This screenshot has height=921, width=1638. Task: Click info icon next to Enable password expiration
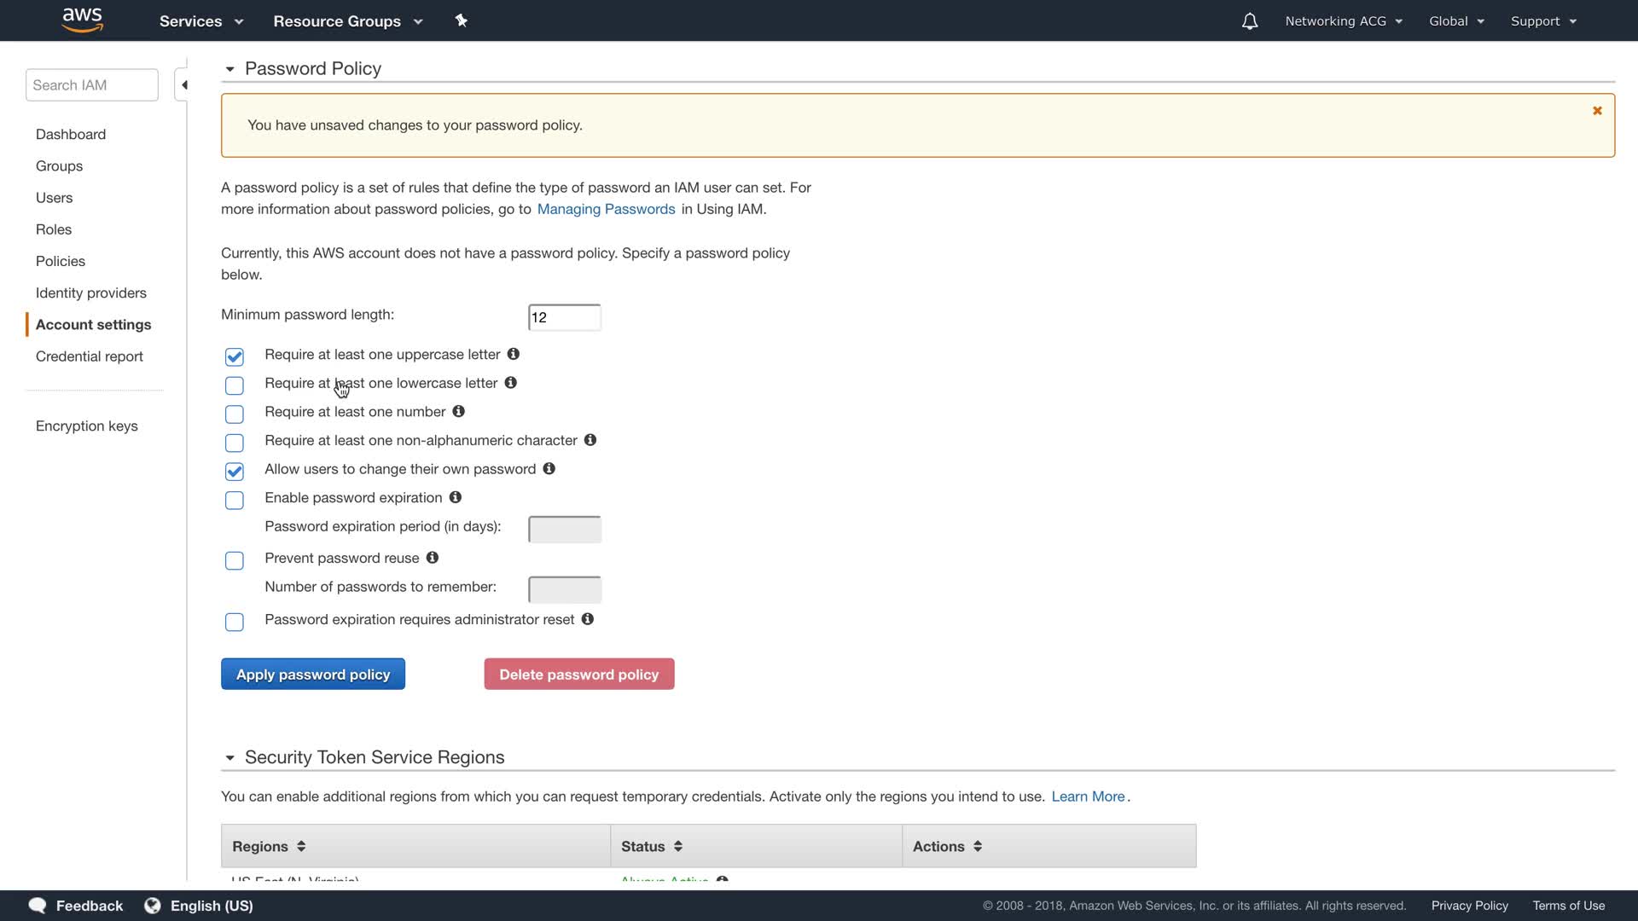tap(456, 497)
